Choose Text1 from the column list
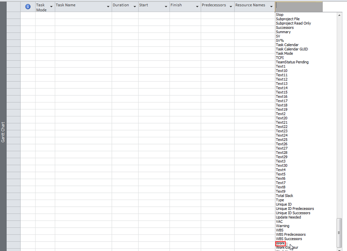 pos(281,66)
